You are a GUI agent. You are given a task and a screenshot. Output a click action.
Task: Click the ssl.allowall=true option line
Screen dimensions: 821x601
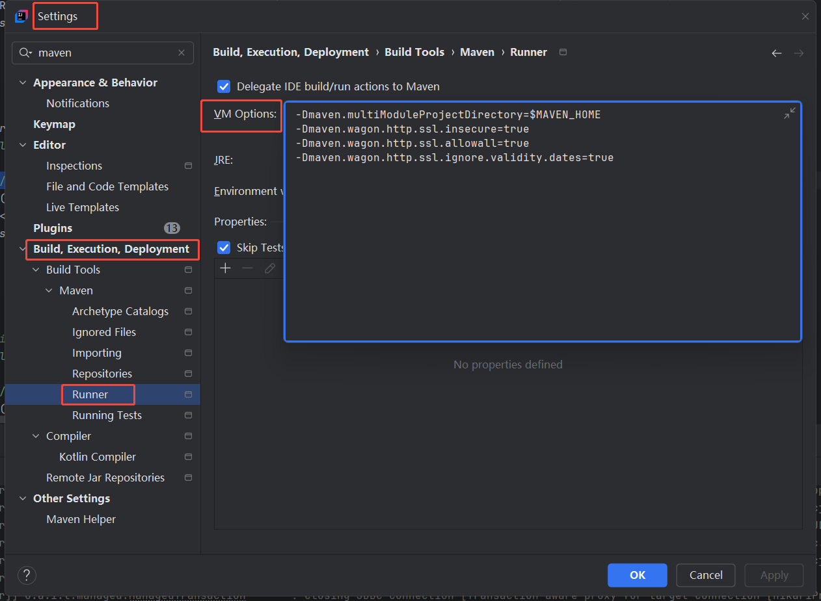tap(412, 143)
